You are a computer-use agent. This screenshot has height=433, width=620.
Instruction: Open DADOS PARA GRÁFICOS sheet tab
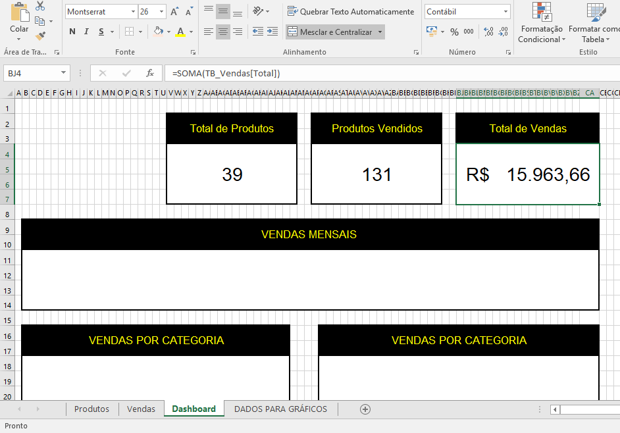point(281,409)
